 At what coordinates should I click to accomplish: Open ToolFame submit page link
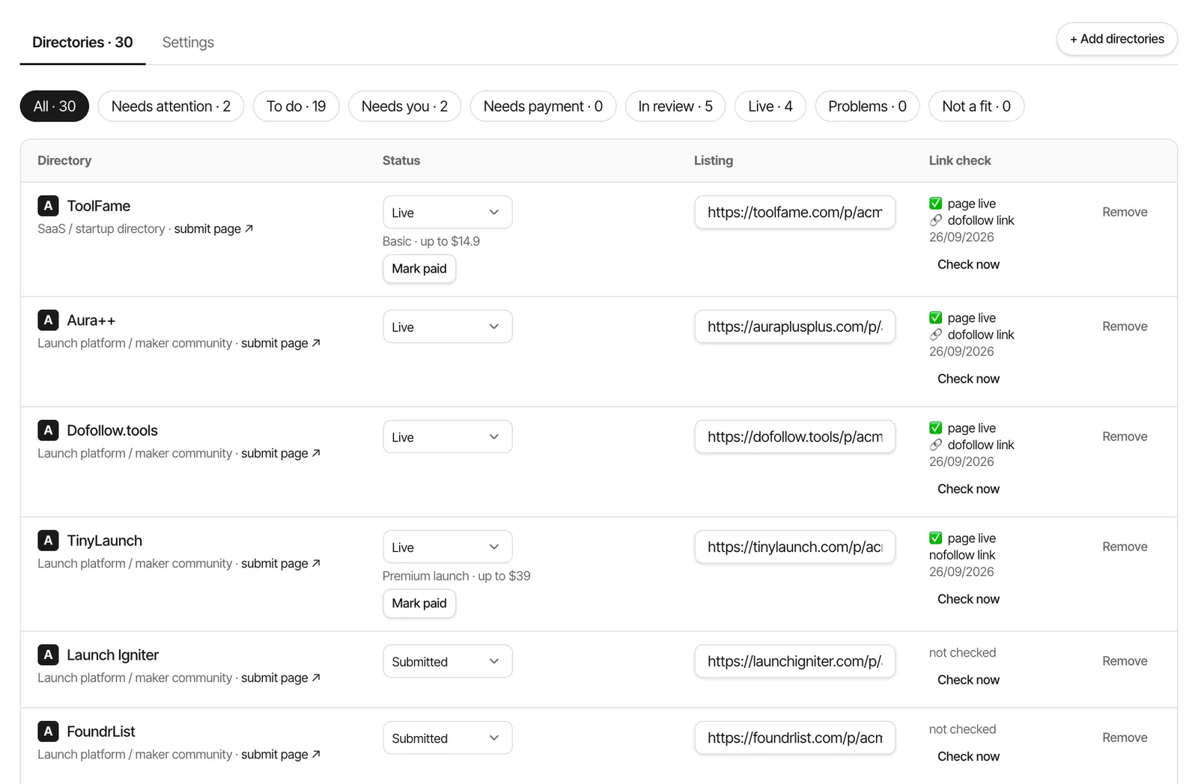[x=213, y=228]
